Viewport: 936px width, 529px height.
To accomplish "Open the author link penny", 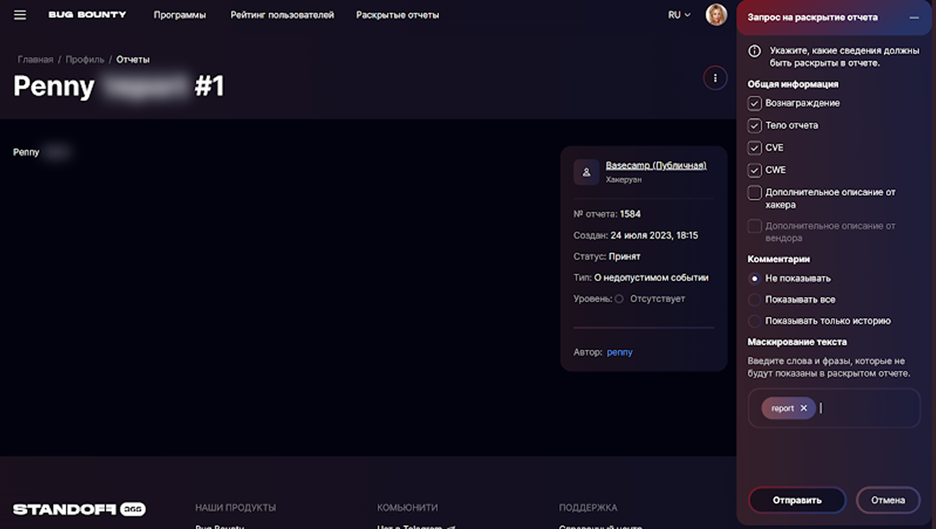I will (619, 352).
